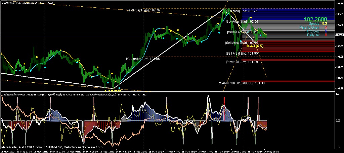Click the Pips to Open label

(310, 27)
